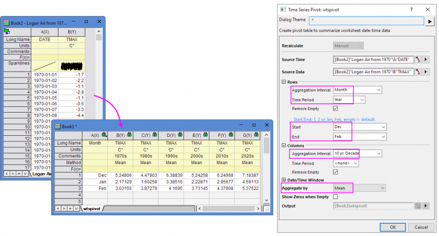
Task: Click the Cancel button
Action: tap(420, 226)
